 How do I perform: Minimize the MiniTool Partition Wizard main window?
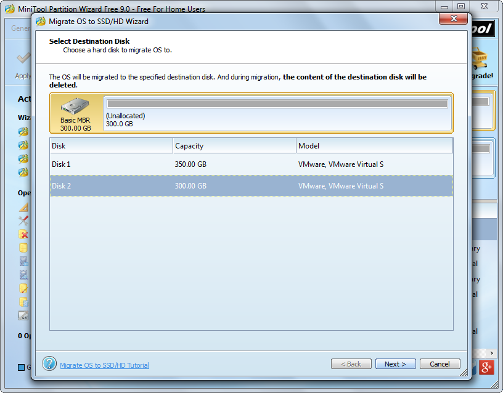(444, 6)
